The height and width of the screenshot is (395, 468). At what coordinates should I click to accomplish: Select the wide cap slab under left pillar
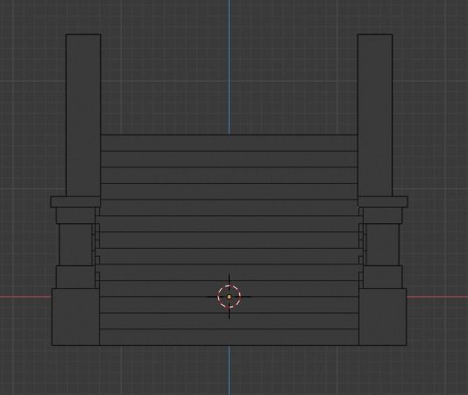pos(75,201)
